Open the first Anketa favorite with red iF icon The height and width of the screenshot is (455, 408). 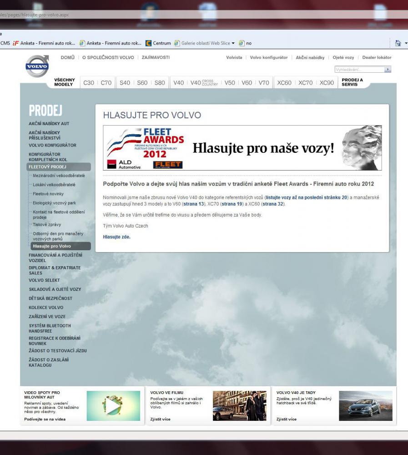[44, 43]
